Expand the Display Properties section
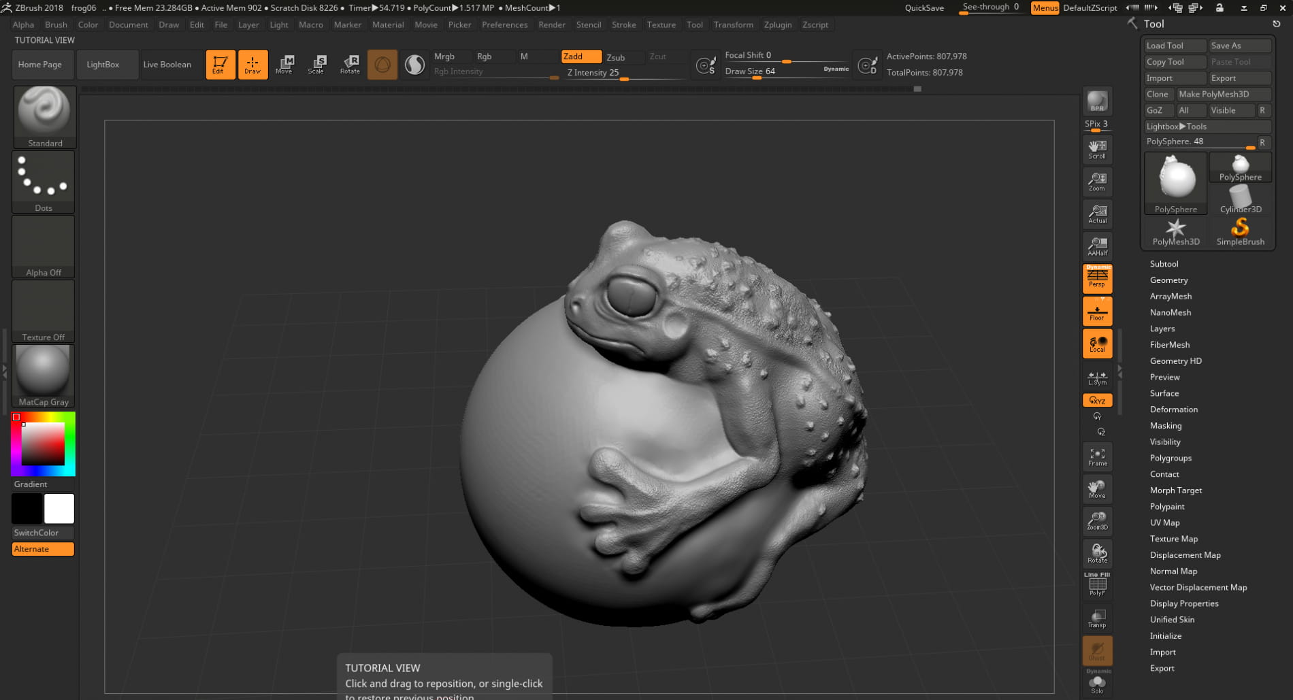The width and height of the screenshot is (1293, 700). tap(1184, 603)
